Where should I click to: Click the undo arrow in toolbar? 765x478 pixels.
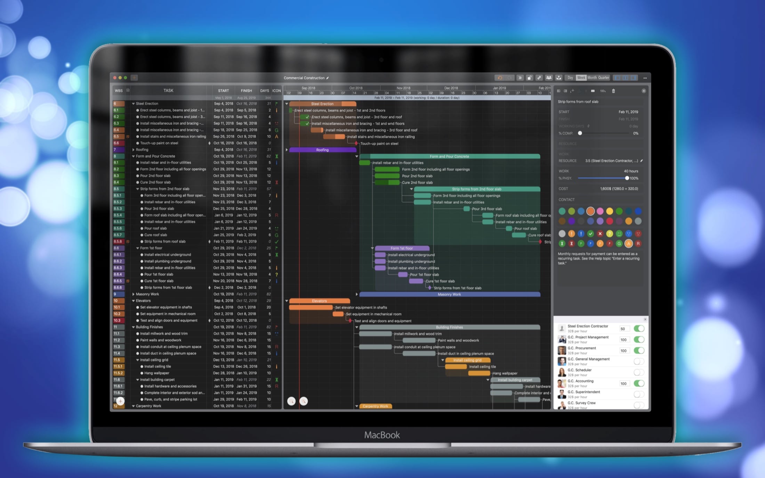click(500, 78)
